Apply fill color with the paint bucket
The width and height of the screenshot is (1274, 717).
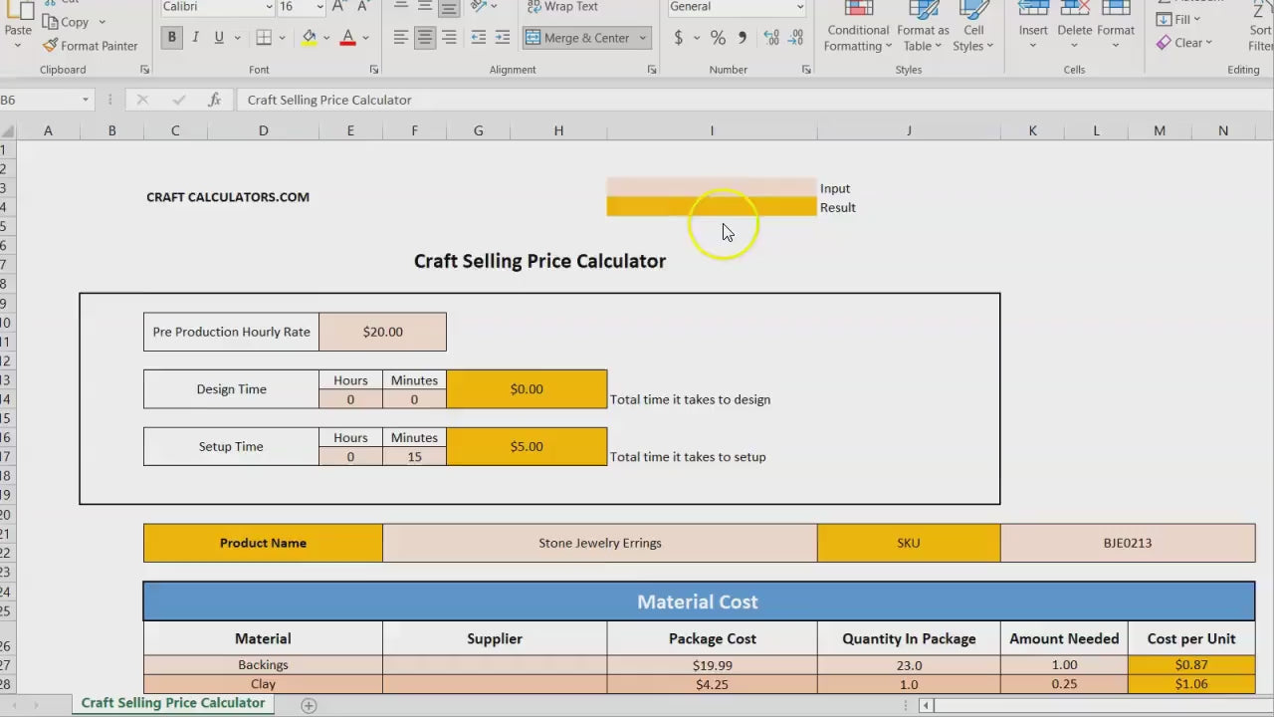(310, 38)
